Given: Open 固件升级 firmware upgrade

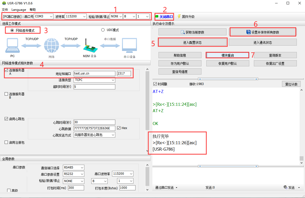Looking at the screenshot, I should click(x=186, y=17).
